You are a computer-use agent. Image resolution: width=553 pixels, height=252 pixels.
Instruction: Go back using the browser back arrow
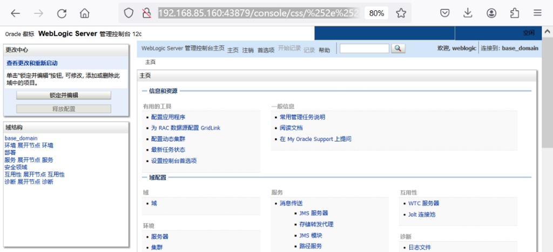(15, 13)
